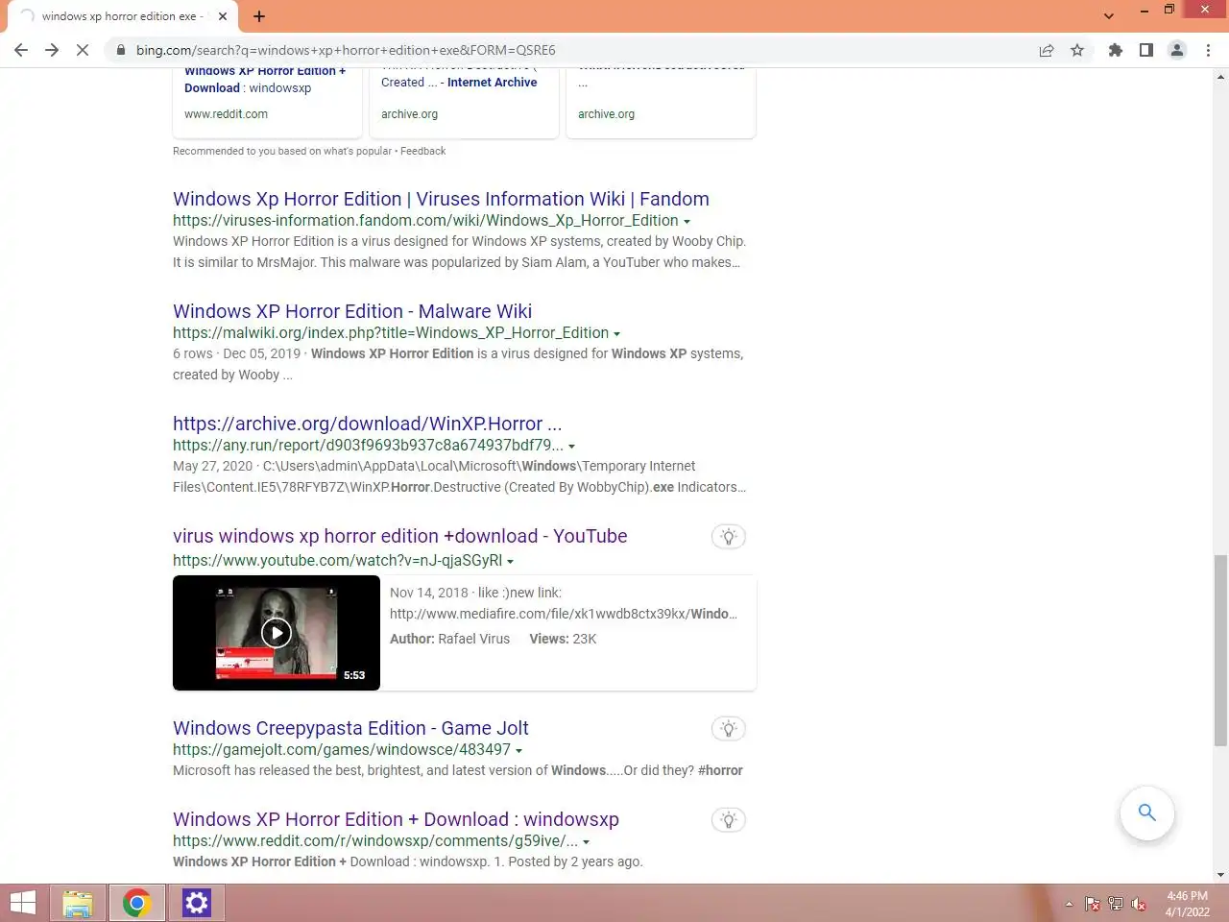The height and width of the screenshot is (922, 1229).
Task: Open the Internet Archive recommendation card
Action: pyautogui.click(x=464, y=101)
